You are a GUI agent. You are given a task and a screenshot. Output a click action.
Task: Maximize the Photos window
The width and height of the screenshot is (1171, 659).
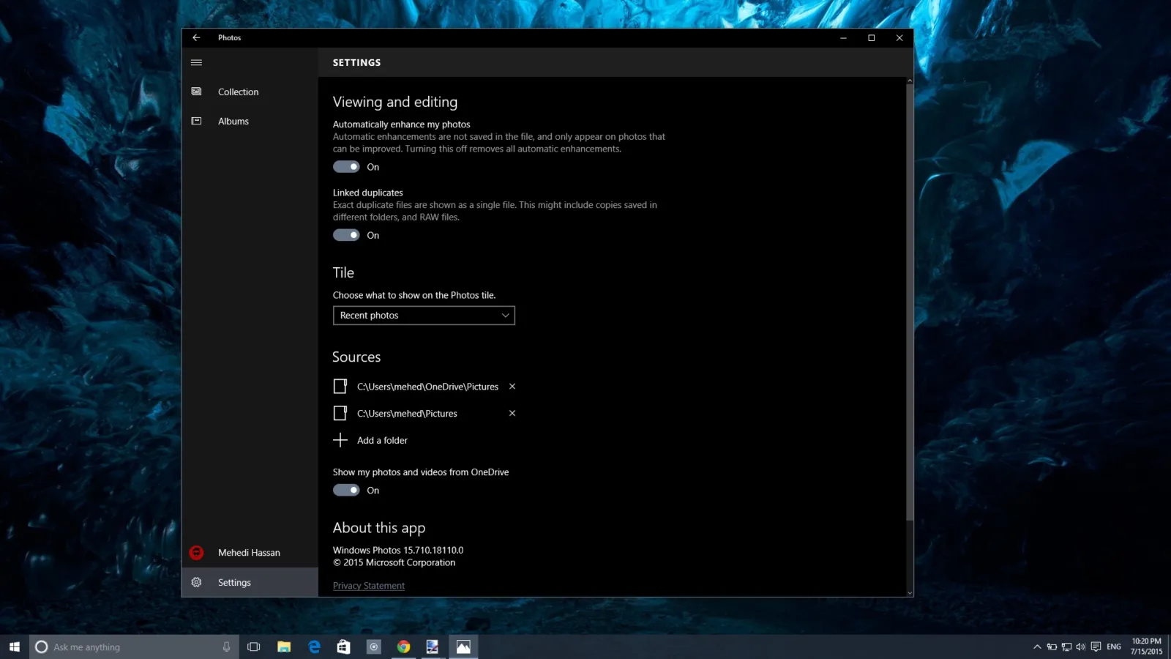[x=872, y=38]
